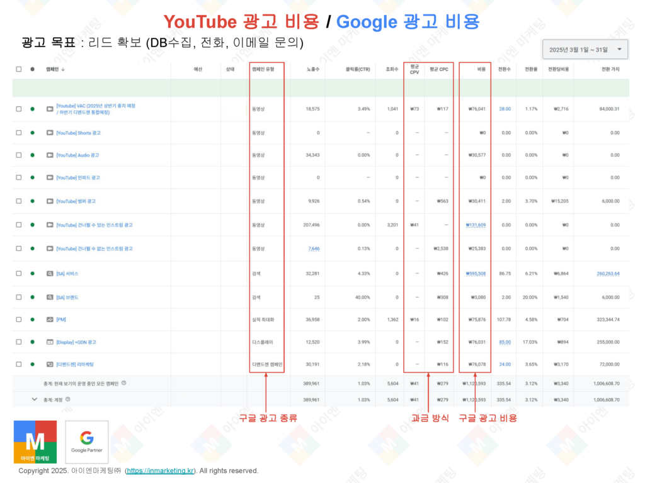Click video icon beside 건너뛸 수 있는 인스트림 광고
Image resolution: width=645 pixels, height=483 pixels.
tap(50, 225)
